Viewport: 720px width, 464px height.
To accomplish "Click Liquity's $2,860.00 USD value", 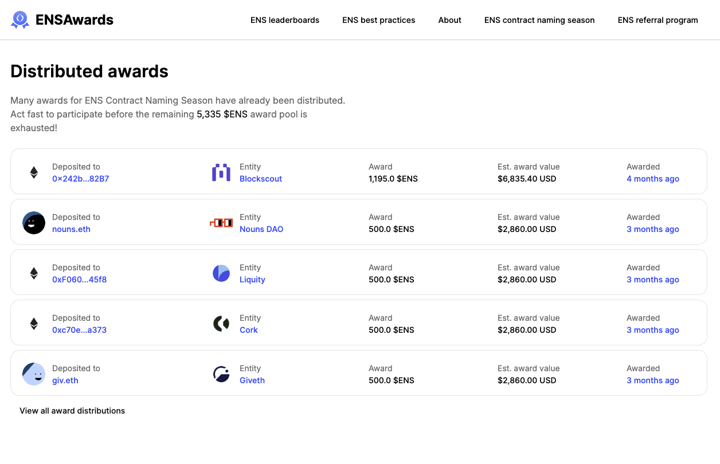I will click(x=527, y=280).
